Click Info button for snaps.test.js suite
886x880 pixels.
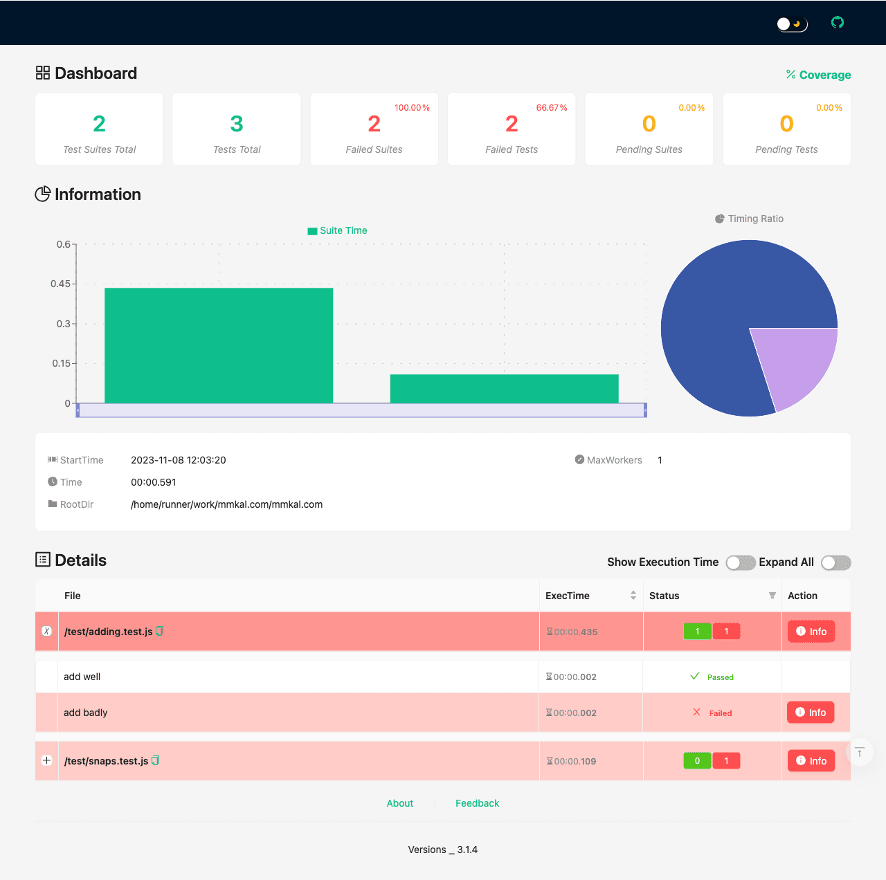click(811, 761)
